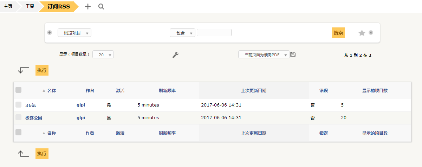The height and width of the screenshot is (167, 422).
Task: Click the 显示（项目数量） label
Action: 74,54
